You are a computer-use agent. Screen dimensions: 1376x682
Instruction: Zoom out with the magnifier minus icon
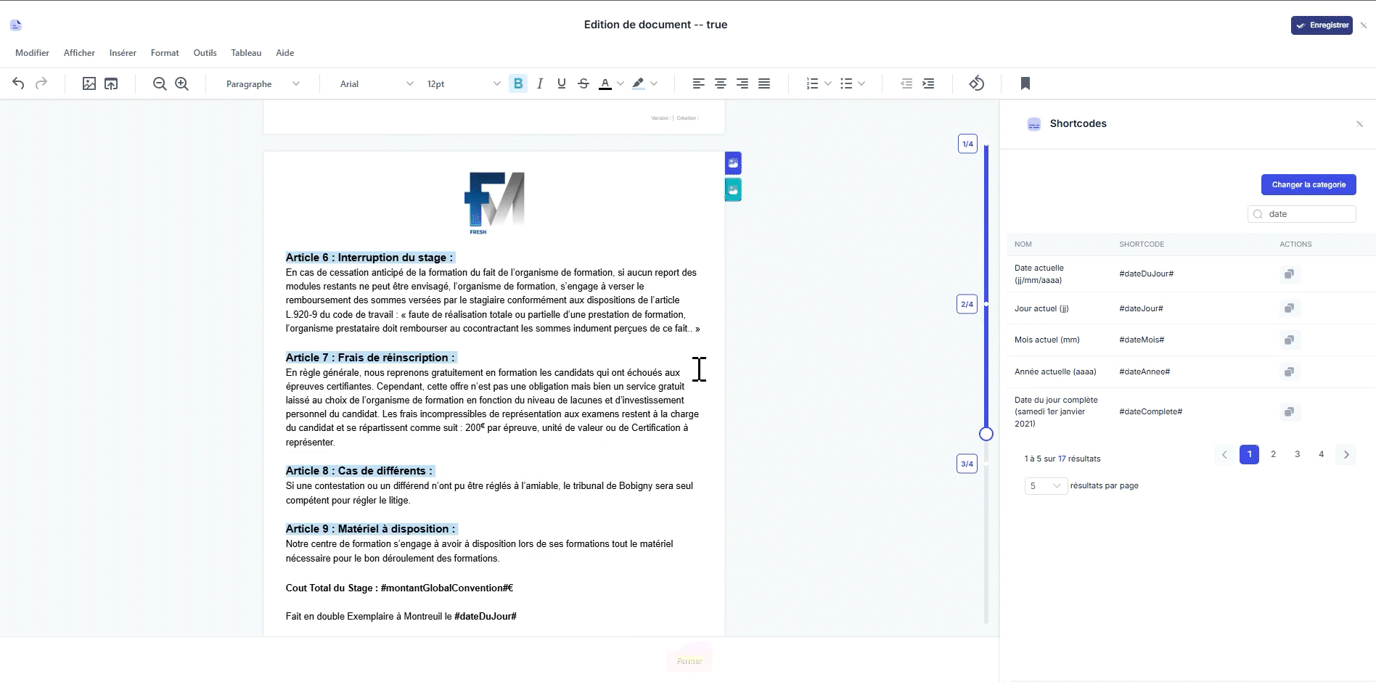point(160,83)
